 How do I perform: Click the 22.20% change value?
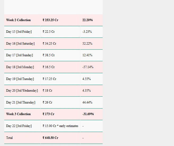coord(88,20)
